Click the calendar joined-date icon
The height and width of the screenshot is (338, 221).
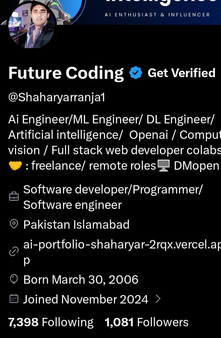pos(14,299)
